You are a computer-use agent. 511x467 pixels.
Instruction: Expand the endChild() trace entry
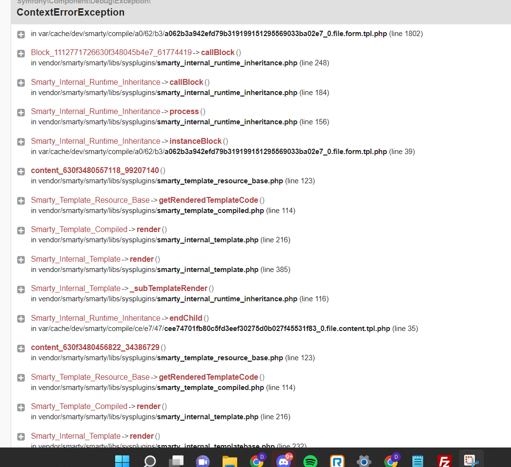click(21, 319)
